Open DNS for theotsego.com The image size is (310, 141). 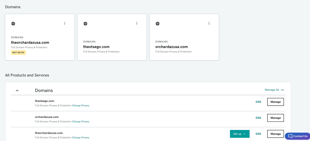(258, 102)
